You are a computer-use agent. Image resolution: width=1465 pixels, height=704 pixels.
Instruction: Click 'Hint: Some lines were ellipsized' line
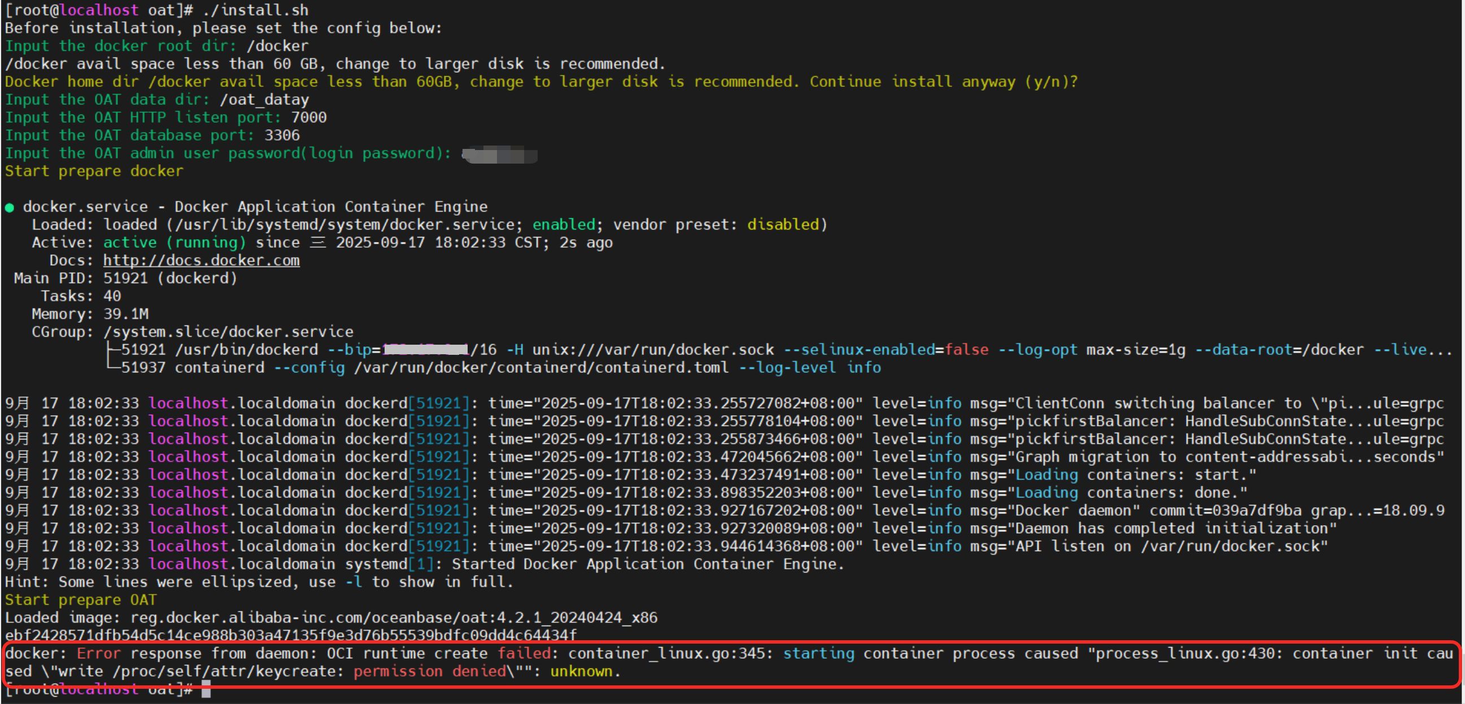click(259, 582)
